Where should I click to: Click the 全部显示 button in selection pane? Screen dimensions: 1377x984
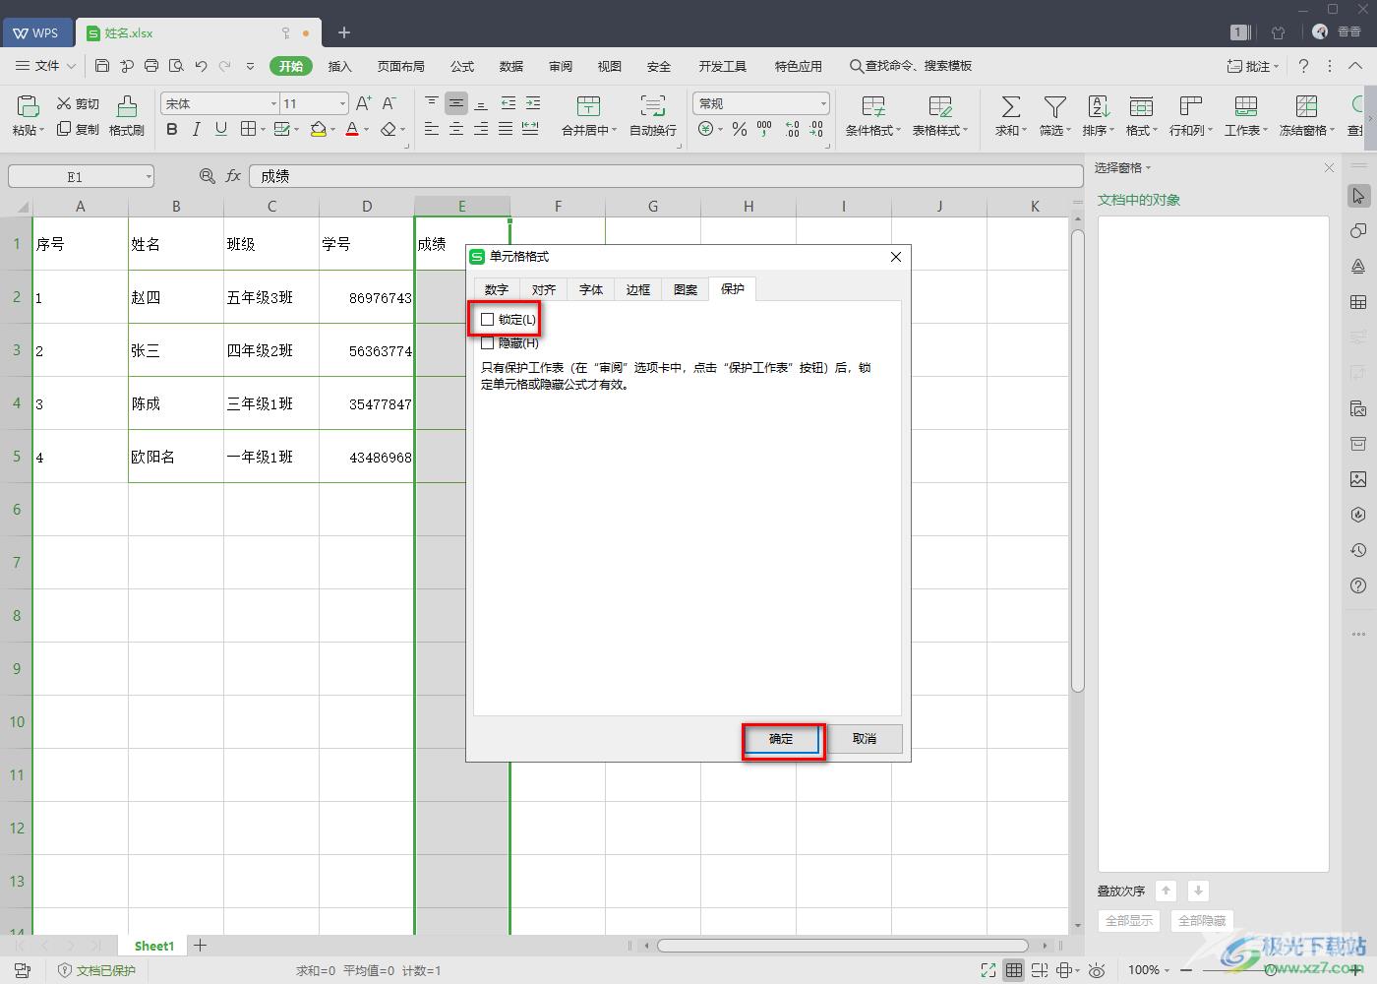[x=1129, y=921]
